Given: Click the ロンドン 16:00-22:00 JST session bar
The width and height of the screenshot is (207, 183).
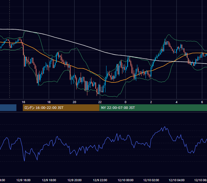Looking at the screenshot, I should 61,108.
